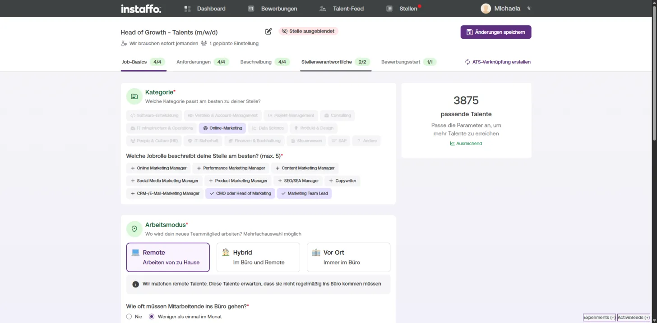Click the info icon in remote talent notice
This screenshot has height=323, width=657.
[135, 284]
